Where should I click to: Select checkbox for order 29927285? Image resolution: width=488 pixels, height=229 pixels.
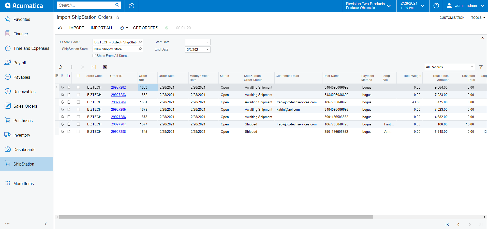tap(78, 109)
